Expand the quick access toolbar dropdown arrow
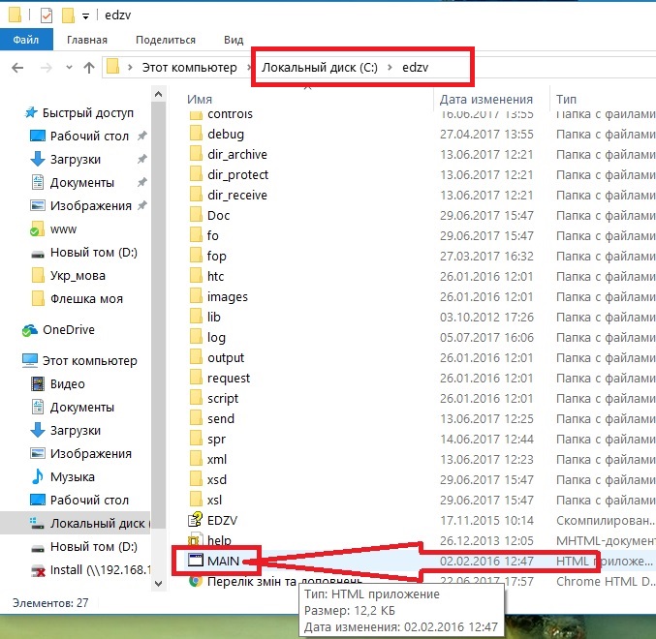 [x=86, y=16]
